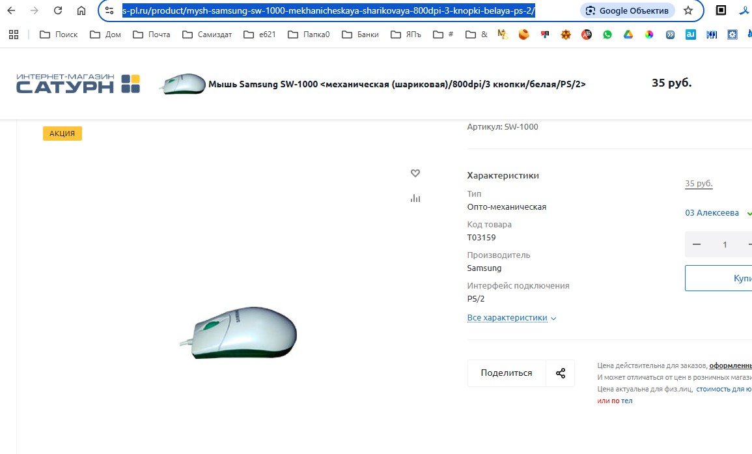This screenshot has width=752, height=454.
Task: Open the browser home page
Action: tap(81, 10)
